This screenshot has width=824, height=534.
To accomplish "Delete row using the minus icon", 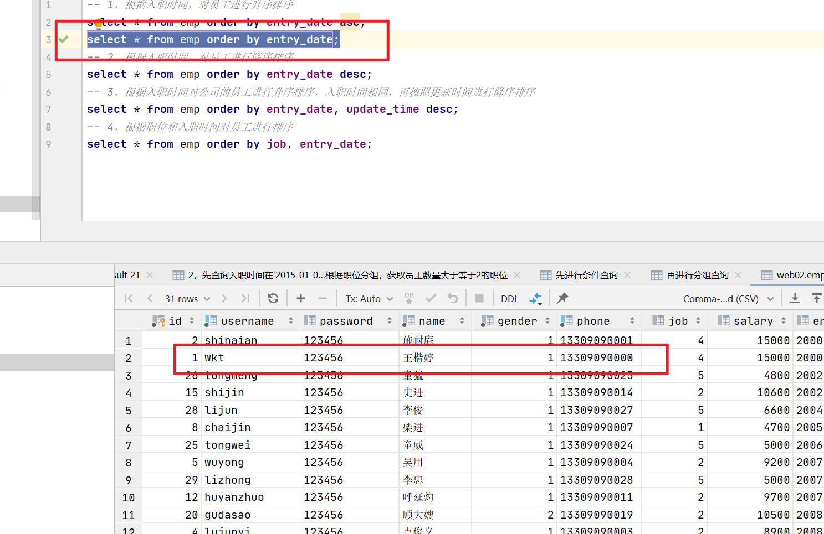I will 323,299.
